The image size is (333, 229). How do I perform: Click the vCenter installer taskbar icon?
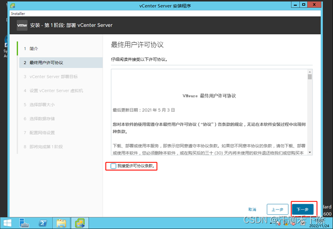[80, 223]
